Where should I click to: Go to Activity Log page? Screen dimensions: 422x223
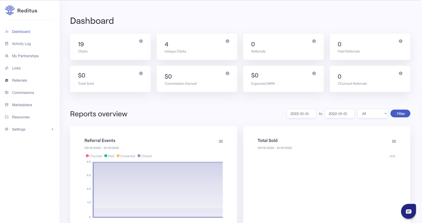click(21, 44)
